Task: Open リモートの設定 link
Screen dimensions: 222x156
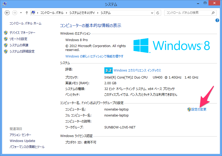Action: (18, 39)
